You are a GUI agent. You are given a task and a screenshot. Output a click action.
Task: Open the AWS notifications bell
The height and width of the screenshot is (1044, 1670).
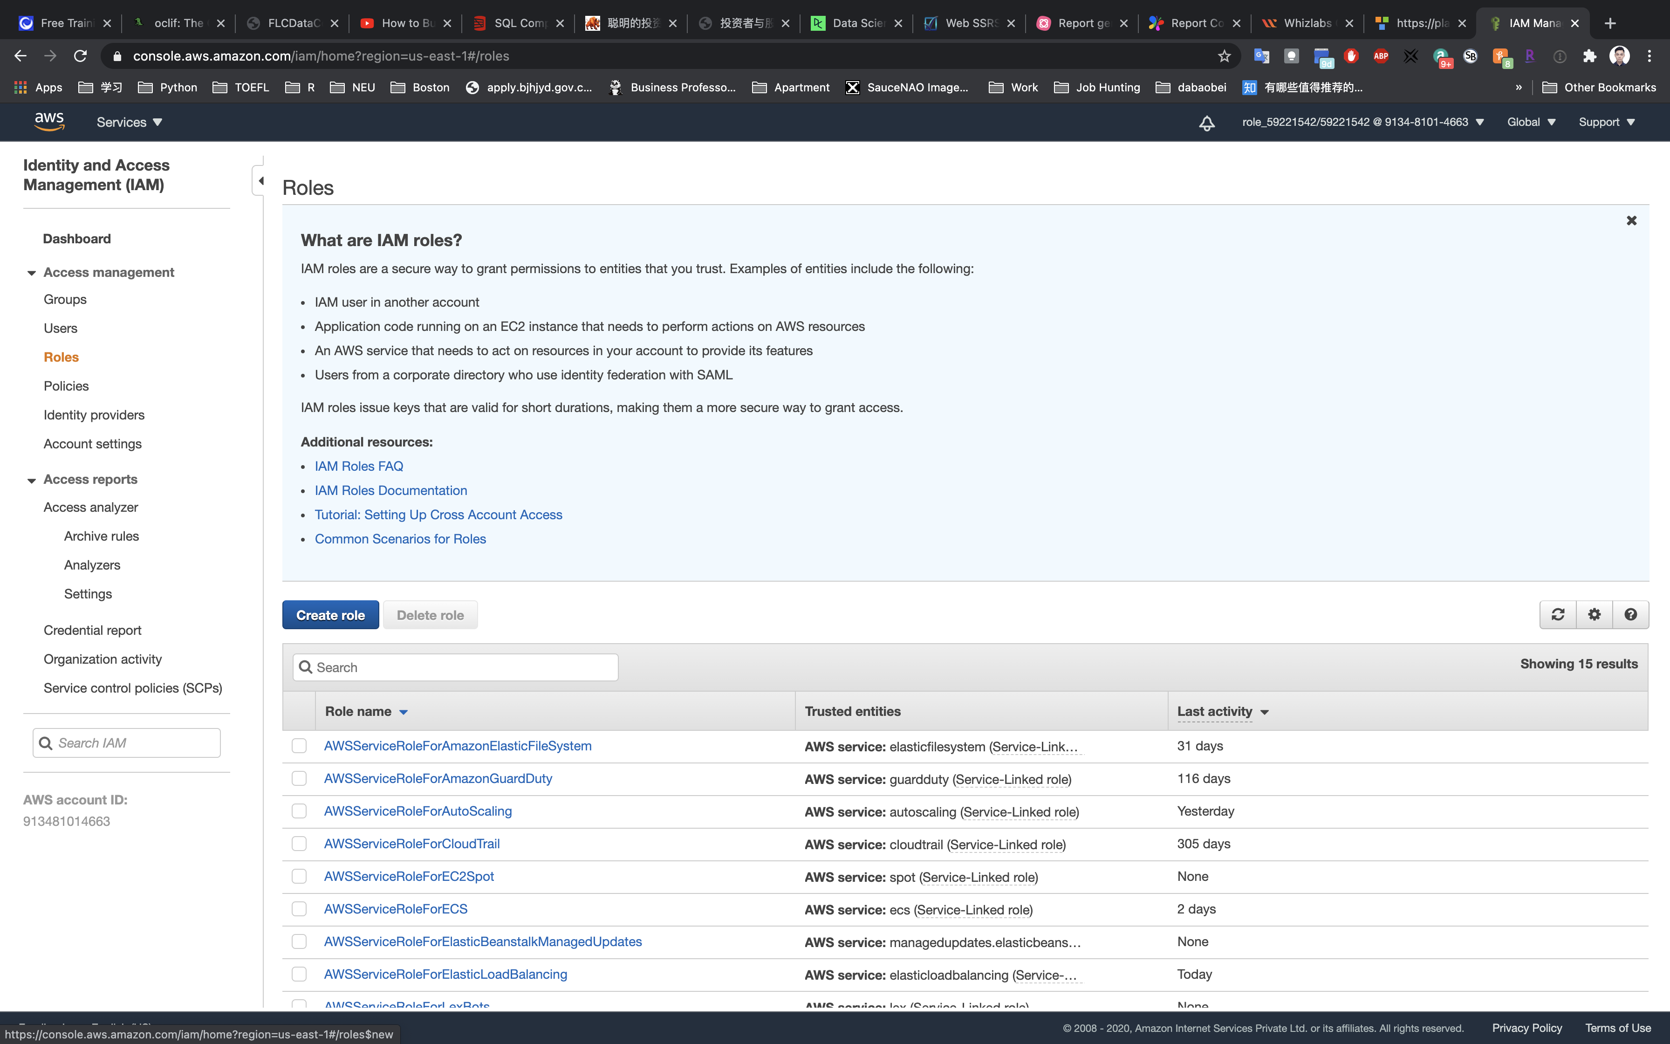point(1206,123)
